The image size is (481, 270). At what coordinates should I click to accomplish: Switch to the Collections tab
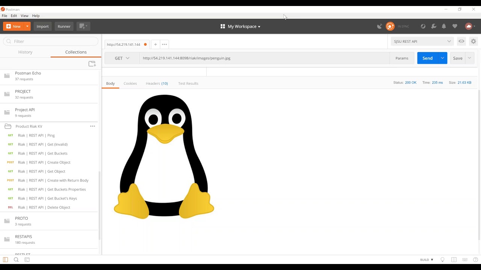76,52
